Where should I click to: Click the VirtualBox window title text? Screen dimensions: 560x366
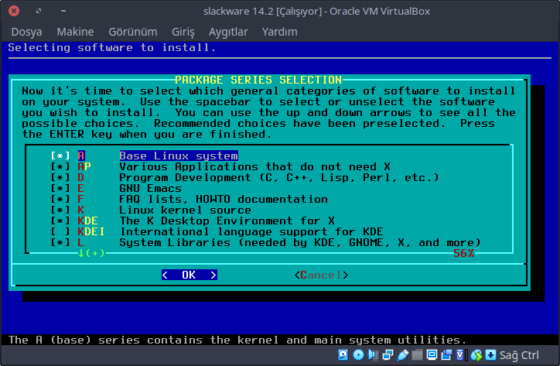click(316, 12)
